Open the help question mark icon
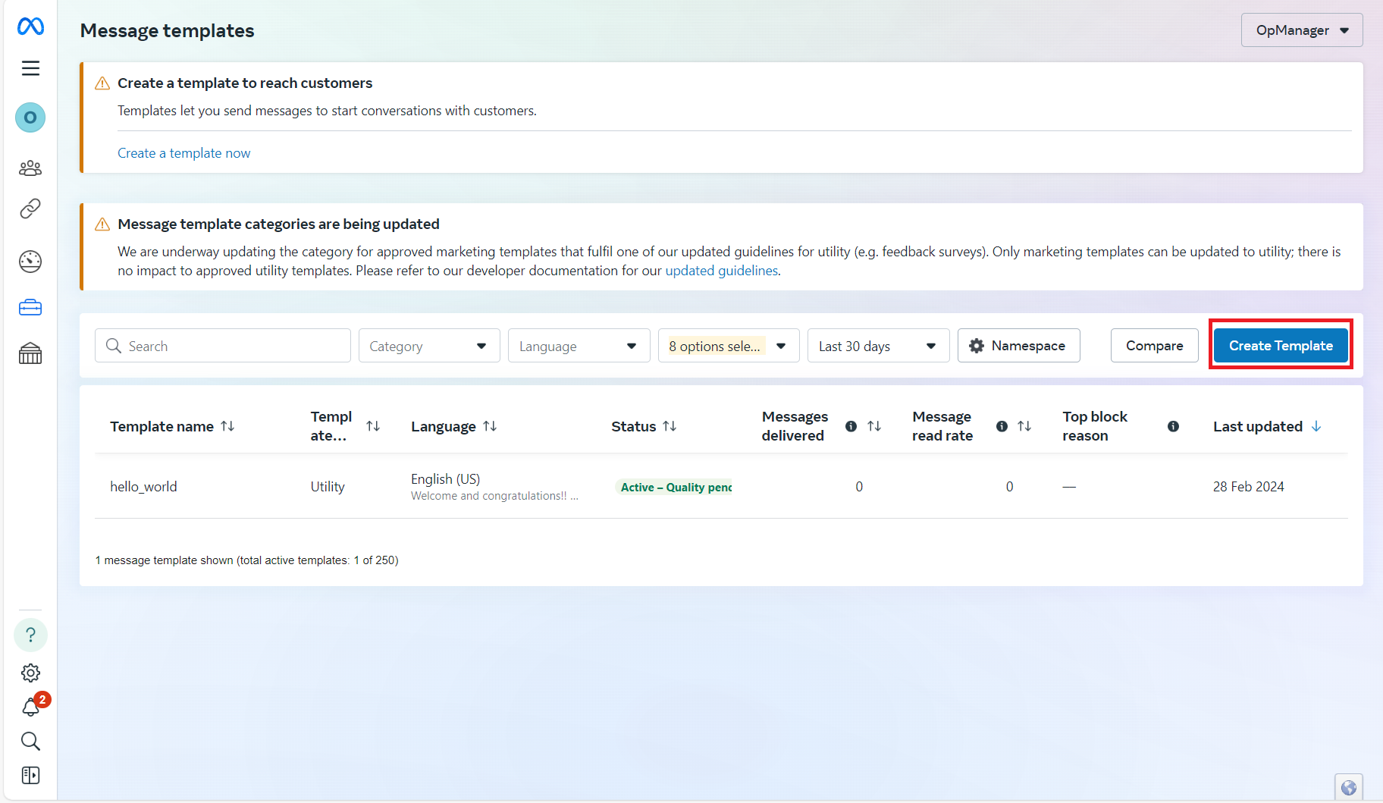 (x=30, y=635)
